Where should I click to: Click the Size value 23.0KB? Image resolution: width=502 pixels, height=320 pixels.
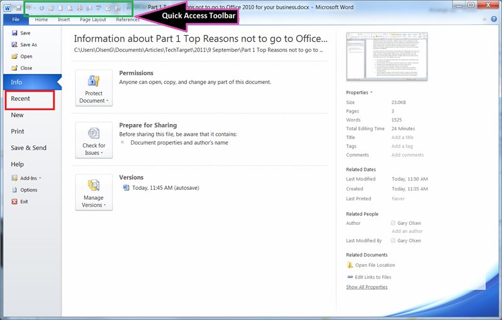pyautogui.click(x=398, y=102)
